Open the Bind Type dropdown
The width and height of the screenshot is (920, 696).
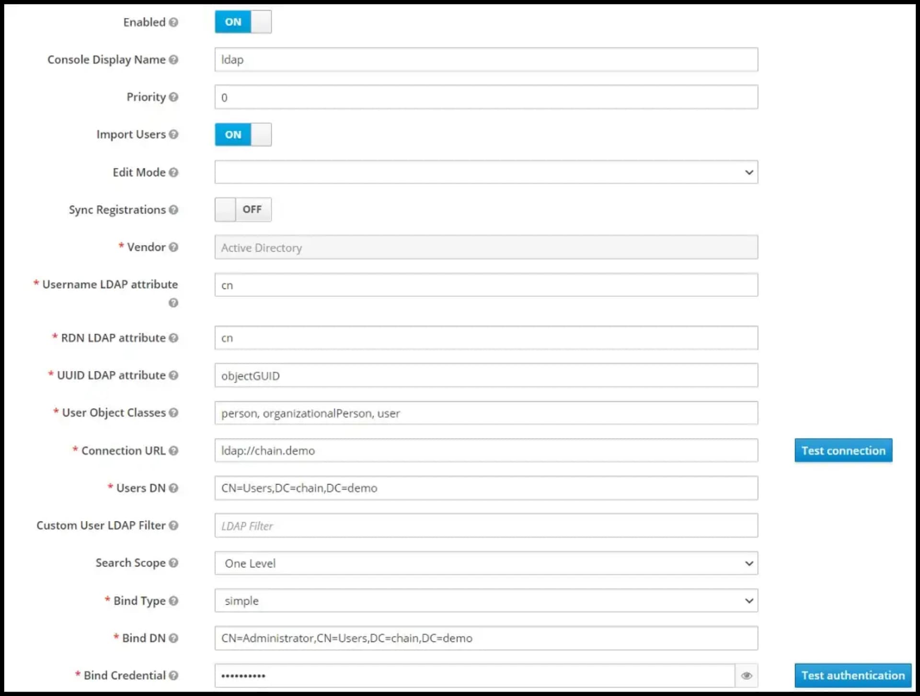[486, 601]
